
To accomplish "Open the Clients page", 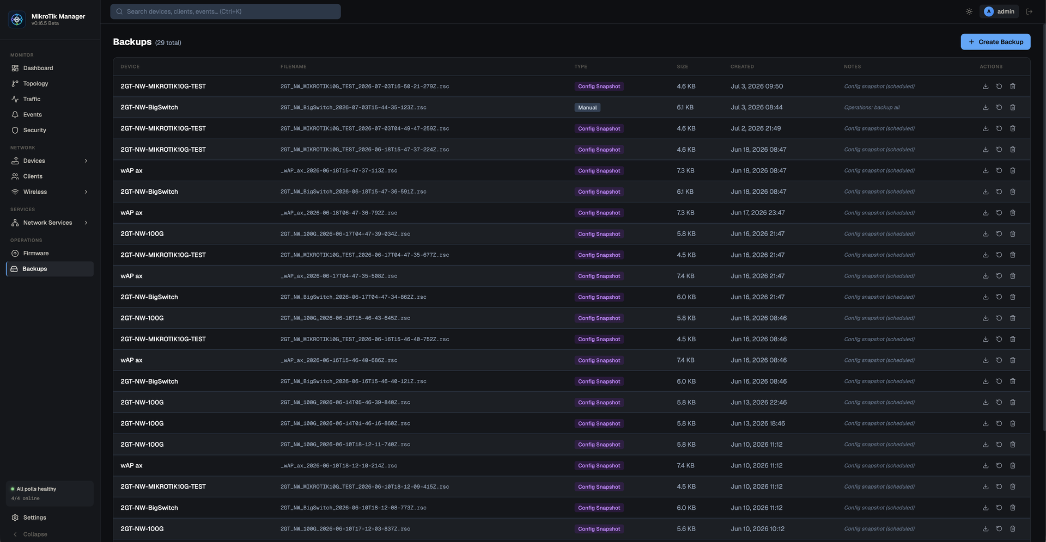I will [x=50, y=176].
